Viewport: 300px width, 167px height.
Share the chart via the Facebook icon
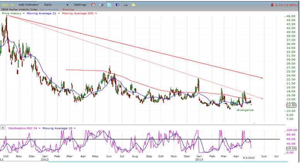117,5
